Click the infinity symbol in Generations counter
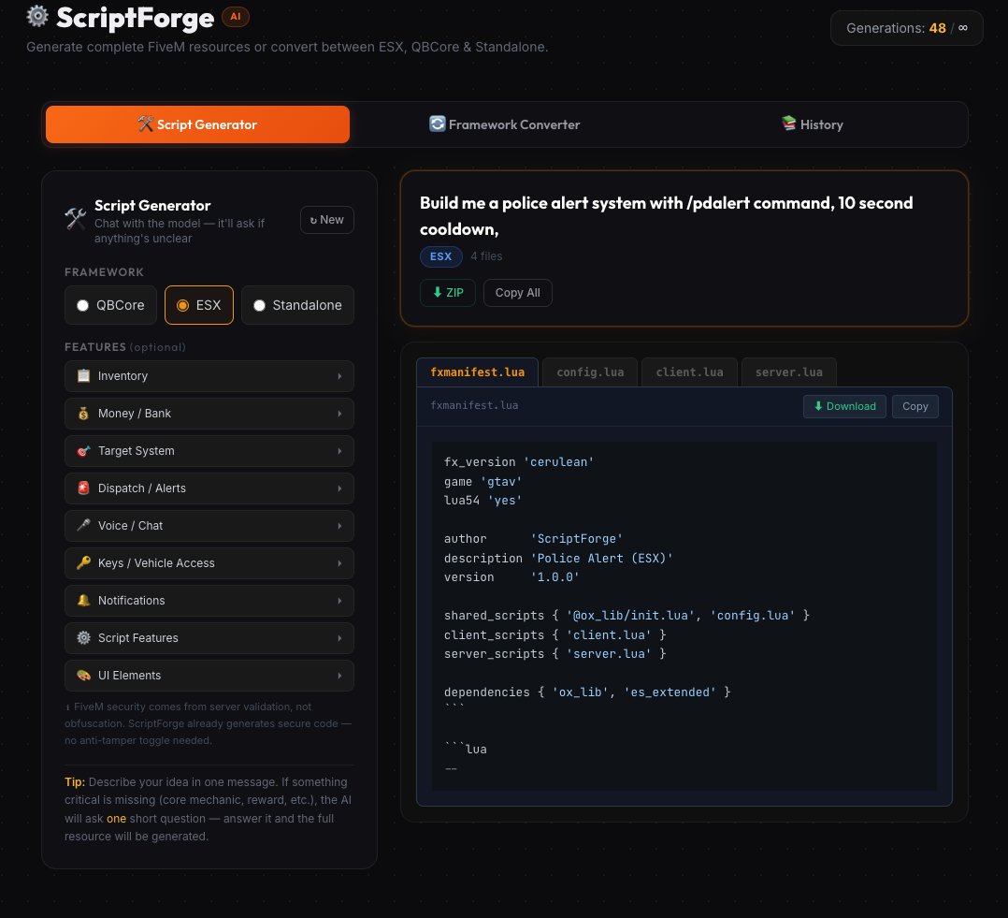This screenshot has height=918, width=1008. point(962,28)
